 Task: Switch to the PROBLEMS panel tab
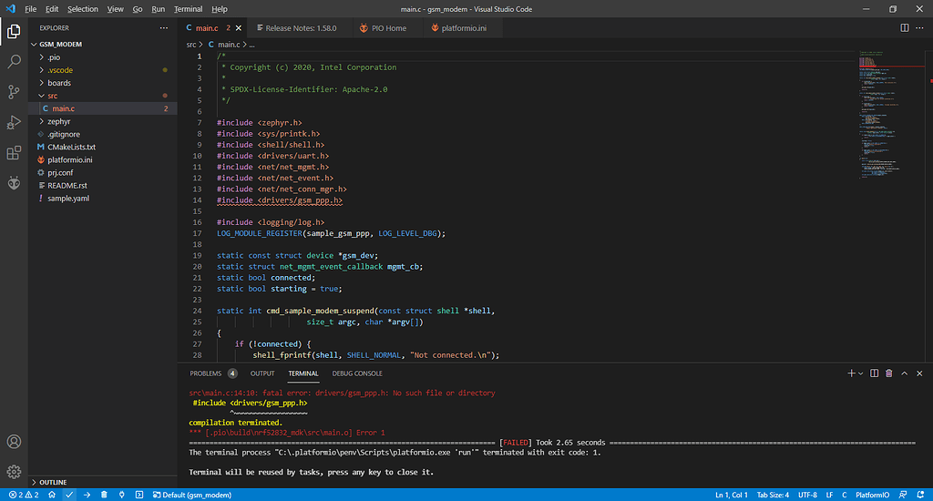pyautogui.click(x=205, y=373)
